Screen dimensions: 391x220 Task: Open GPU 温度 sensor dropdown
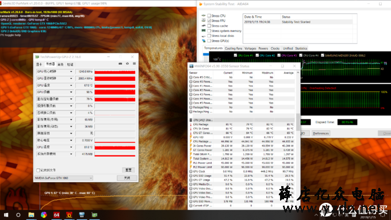click(x=71, y=86)
